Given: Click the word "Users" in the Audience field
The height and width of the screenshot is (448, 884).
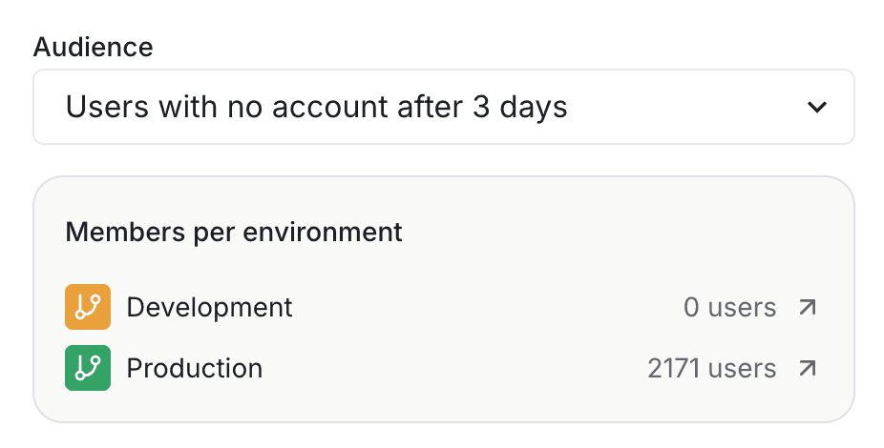Looking at the screenshot, I should point(108,107).
